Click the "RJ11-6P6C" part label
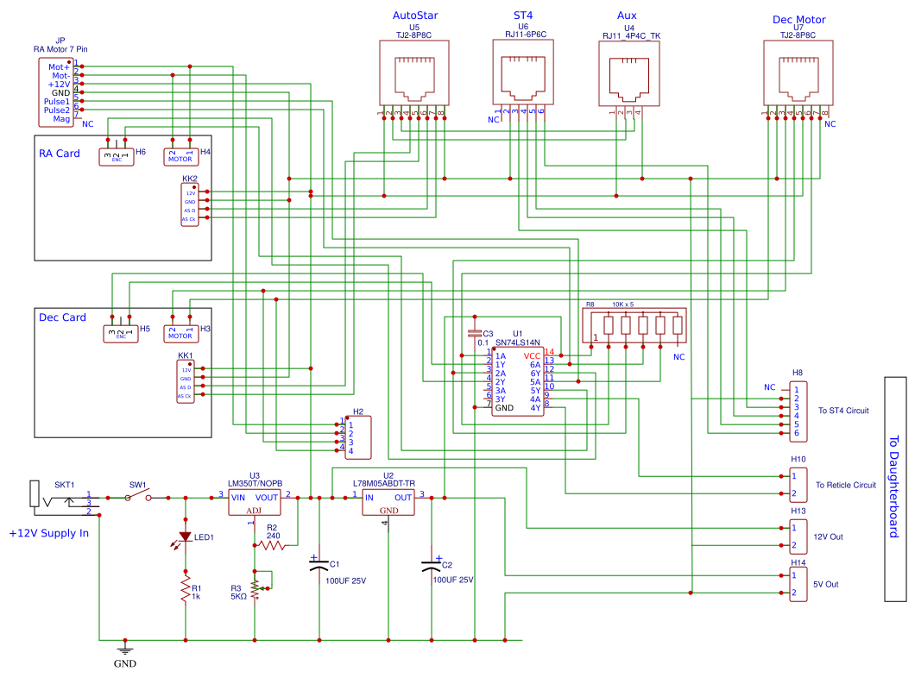 point(525,35)
